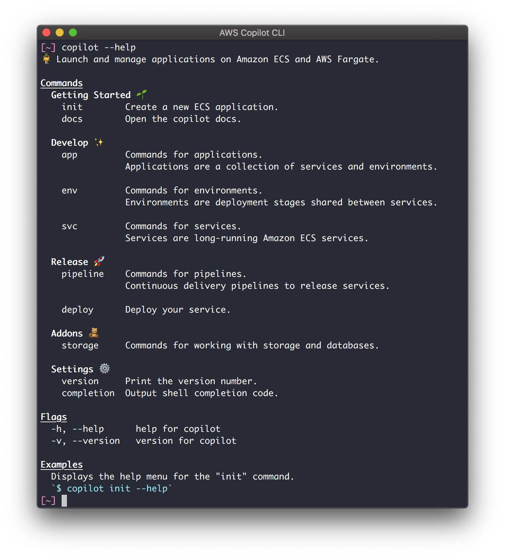
Task: Click the rocket emoji beside Release
Action: pyautogui.click(x=99, y=261)
